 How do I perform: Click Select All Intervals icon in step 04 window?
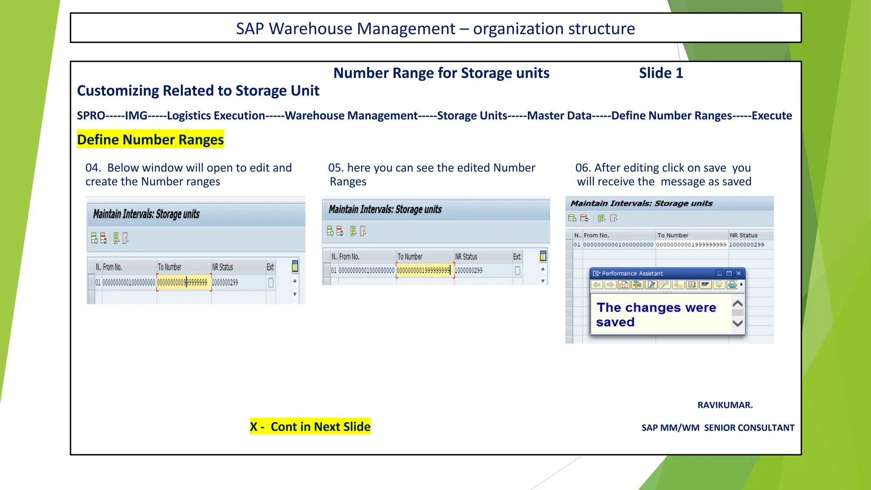click(117, 238)
